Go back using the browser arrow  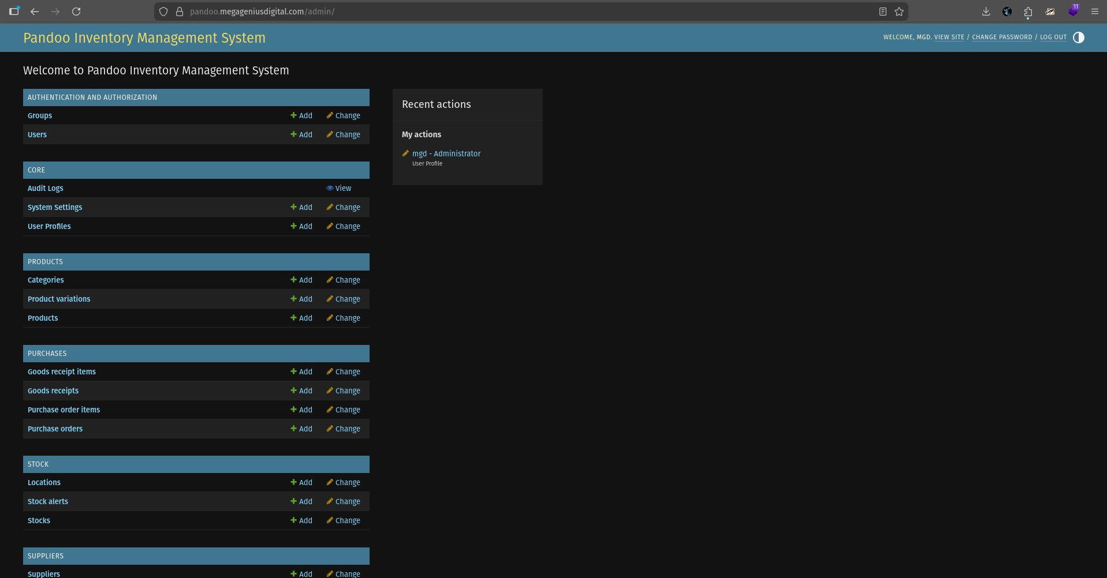[35, 12]
